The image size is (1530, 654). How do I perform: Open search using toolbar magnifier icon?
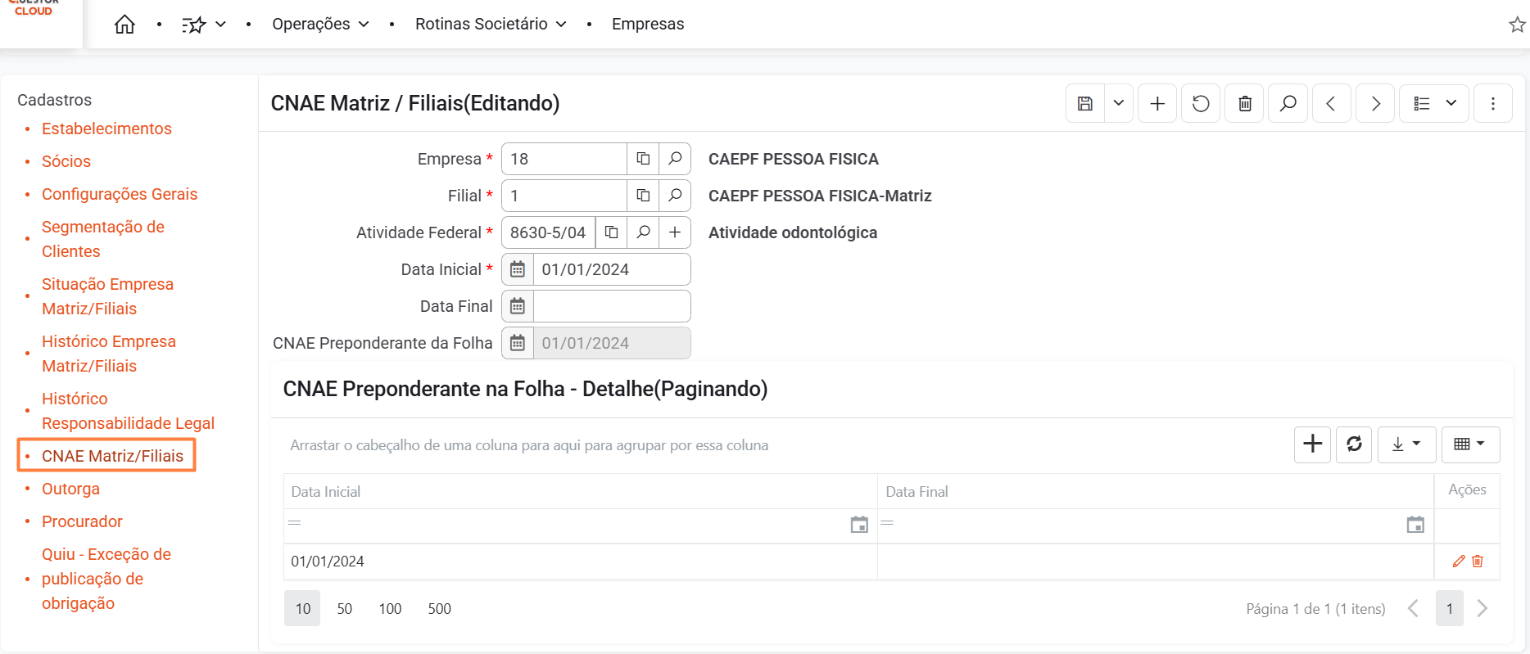point(1288,104)
